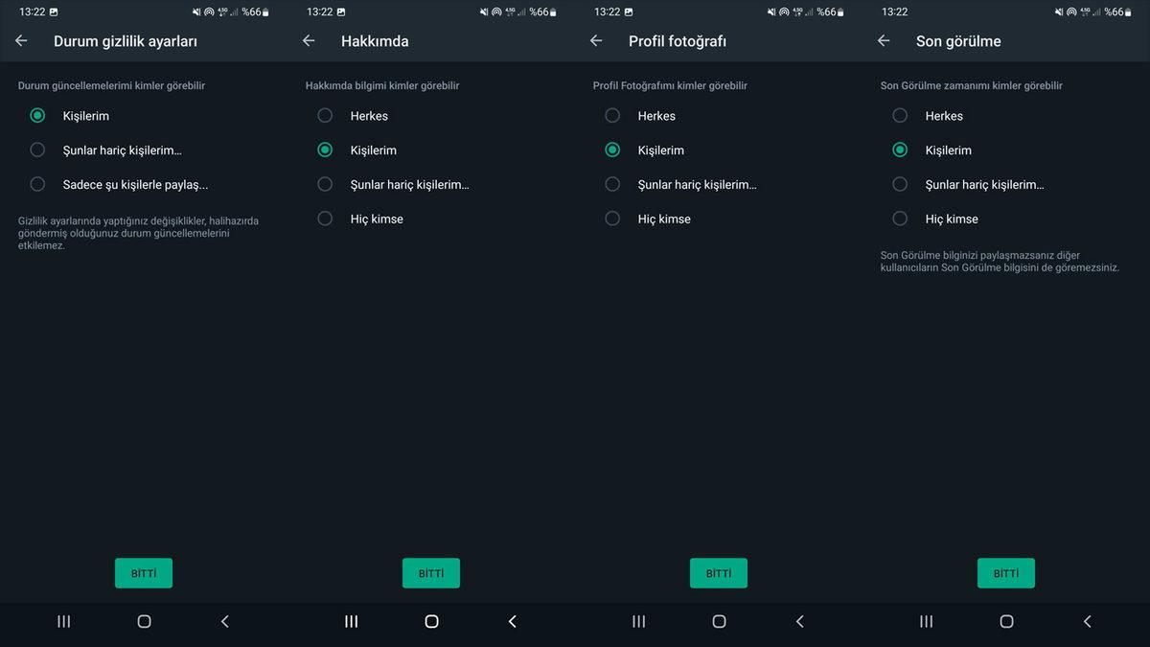Open the recents button in the navigation bar
The image size is (1150, 647).
click(x=63, y=621)
